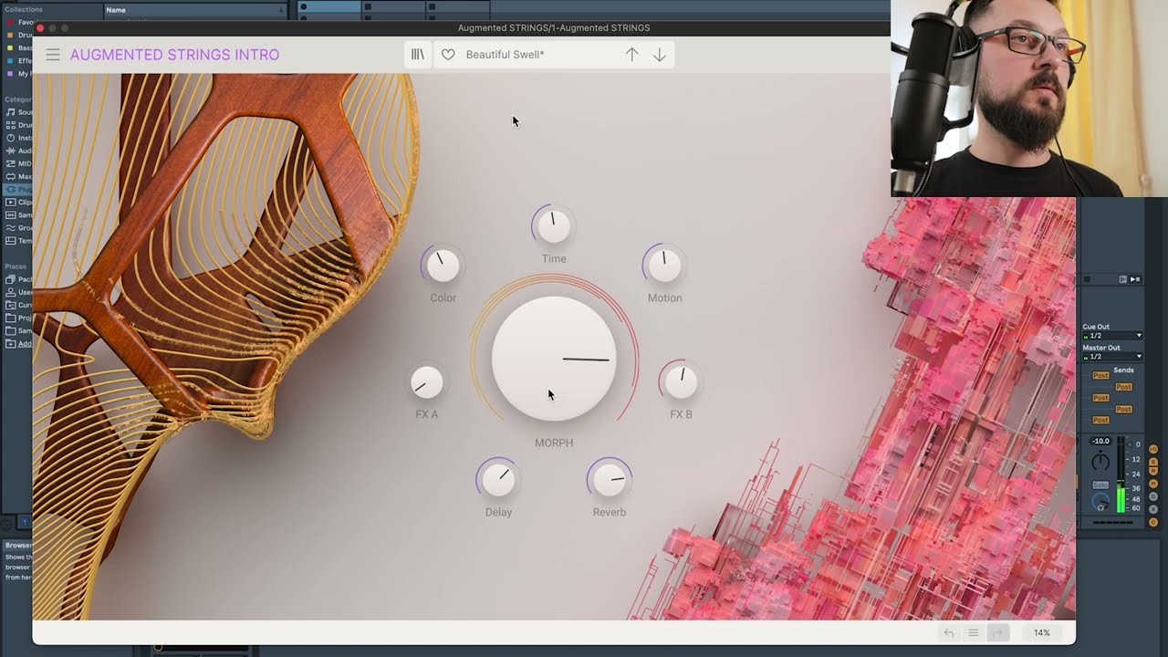Viewport: 1168px width, 657px height.
Task: Close the Augmented STRINGS plugin window
Action: pos(40,28)
